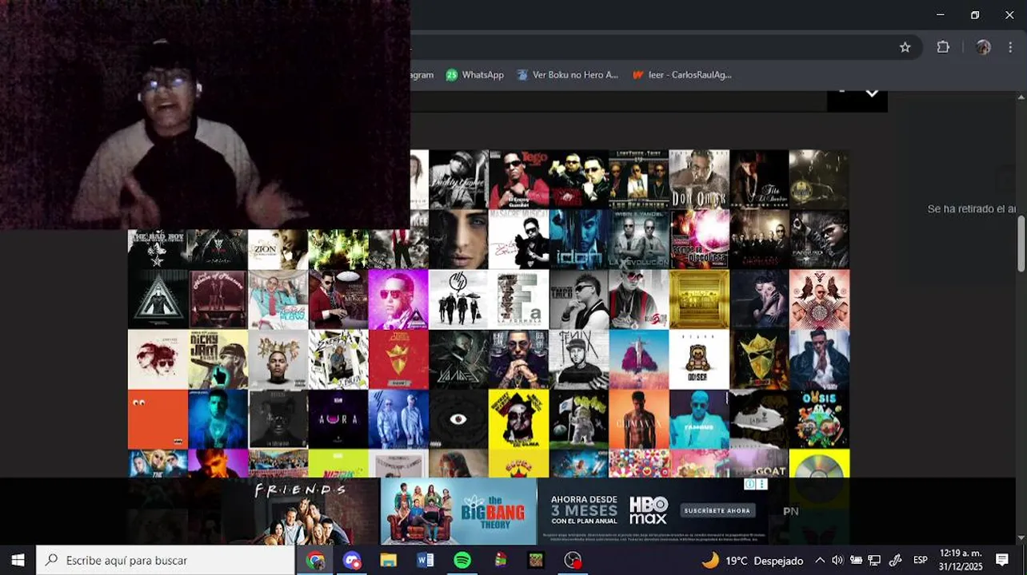Open the WhatsApp bookmark
The height and width of the screenshot is (575, 1027).
coord(475,75)
